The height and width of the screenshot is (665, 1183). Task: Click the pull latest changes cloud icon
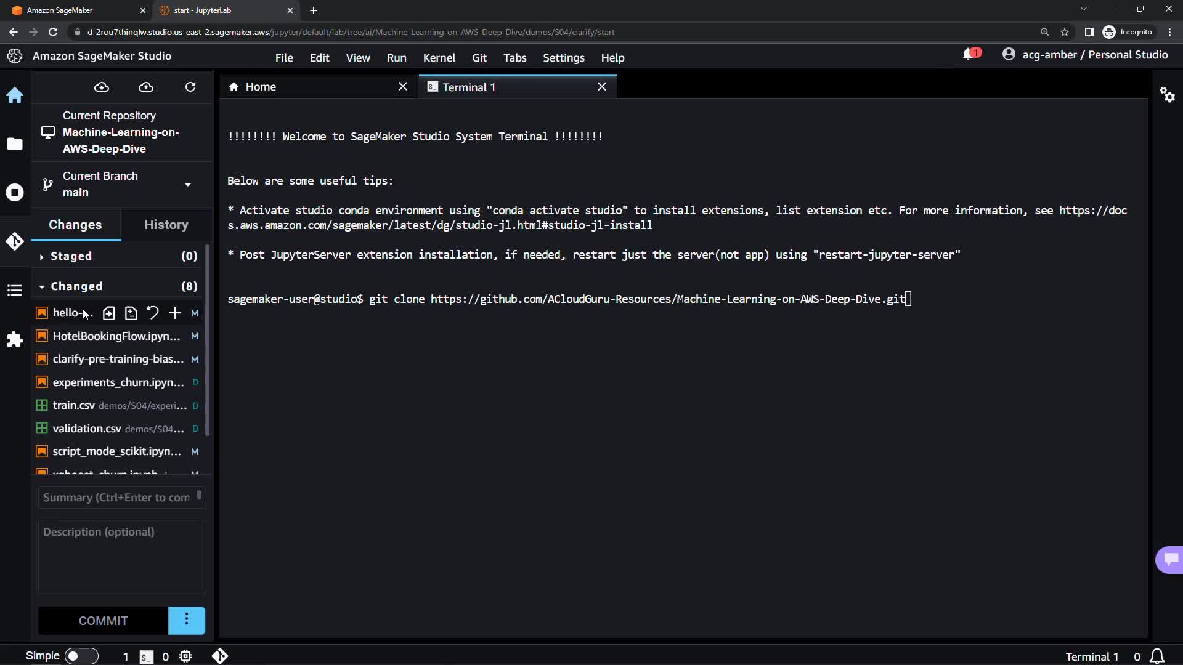[102, 87]
